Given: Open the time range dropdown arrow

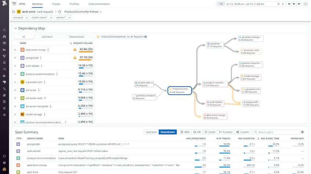Looking at the screenshot, I should (x=283, y=4).
